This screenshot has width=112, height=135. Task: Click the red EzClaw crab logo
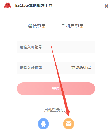[8, 5]
